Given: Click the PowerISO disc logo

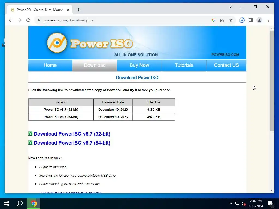Looking at the screenshot, I should click(57, 43).
